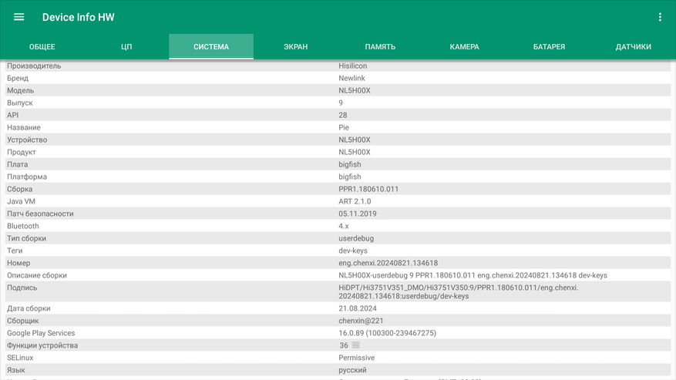Click the Сборщик row label
This screenshot has width=676, height=380.
pyautogui.click(x=23, y=321)
